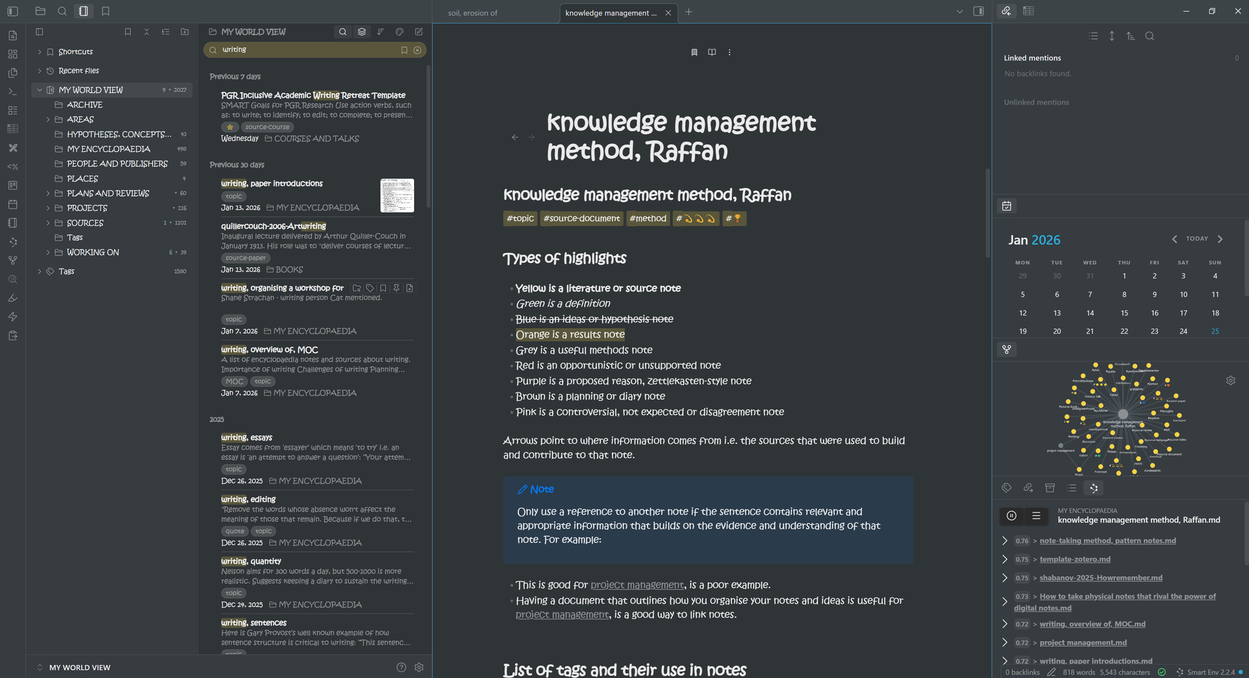The height and width of the screenshot is (678, 1249).
Task: Collapse the MY WORLD VIEW vault tree
Action: (39, 90)
